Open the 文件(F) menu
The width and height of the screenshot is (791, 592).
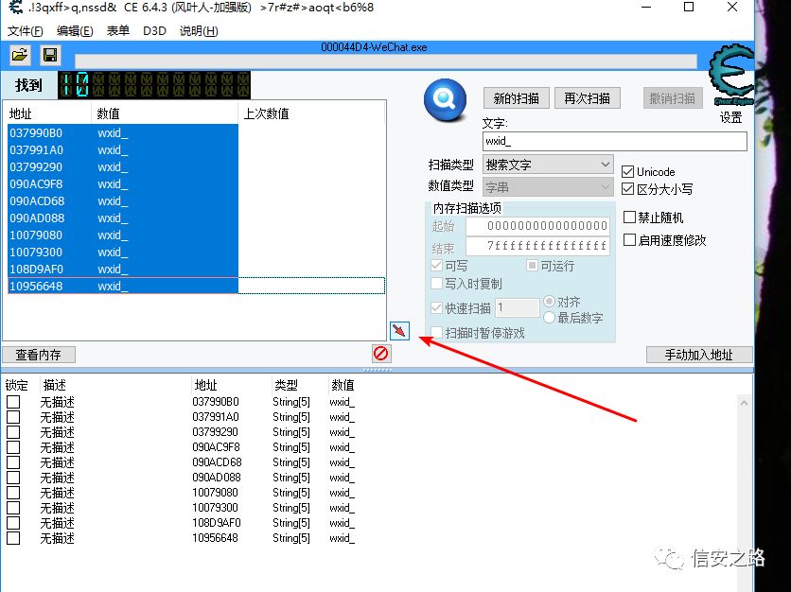coord(26,31)
